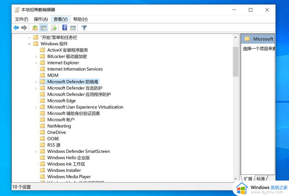
Task: Select the Windows Media Player folder
Action: 69,177
